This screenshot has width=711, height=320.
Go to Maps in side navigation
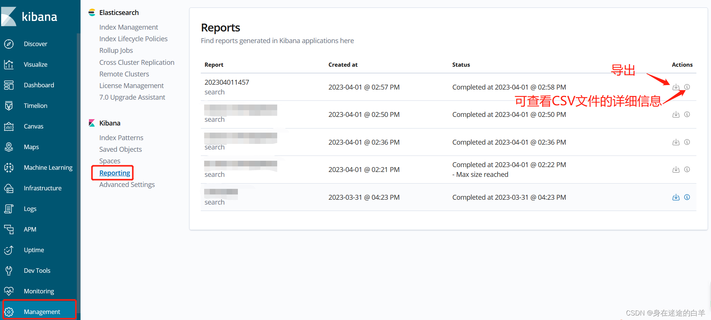pos(31,147)
